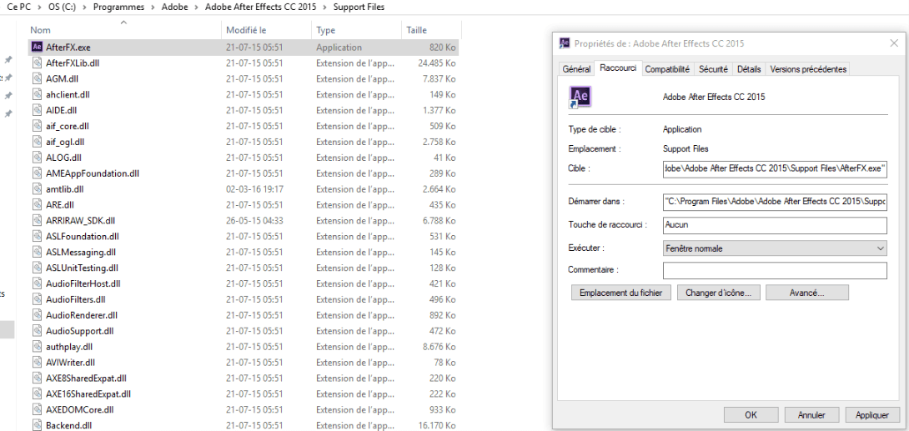Viewport: 909px width, 431px height.
Task: Click the Appliquer button
Action: [872, 415]
